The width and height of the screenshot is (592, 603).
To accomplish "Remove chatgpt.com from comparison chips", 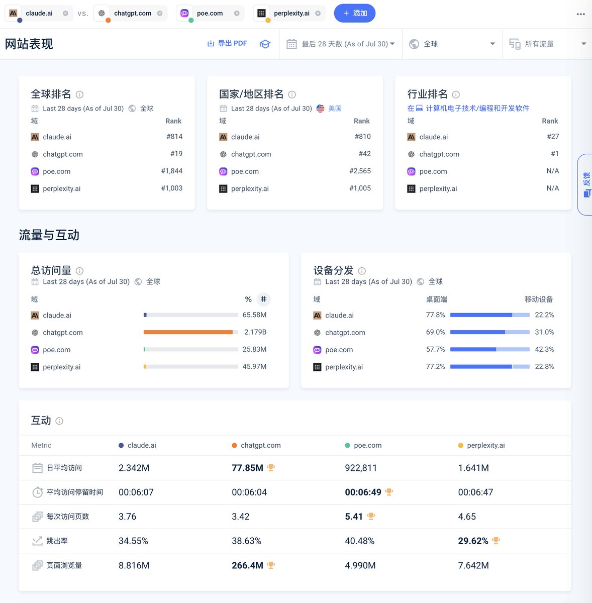I will pos(160,14).
